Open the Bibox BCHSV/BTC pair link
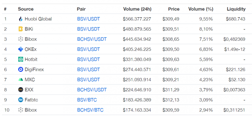252x116 pixels. tap(90, 110)
